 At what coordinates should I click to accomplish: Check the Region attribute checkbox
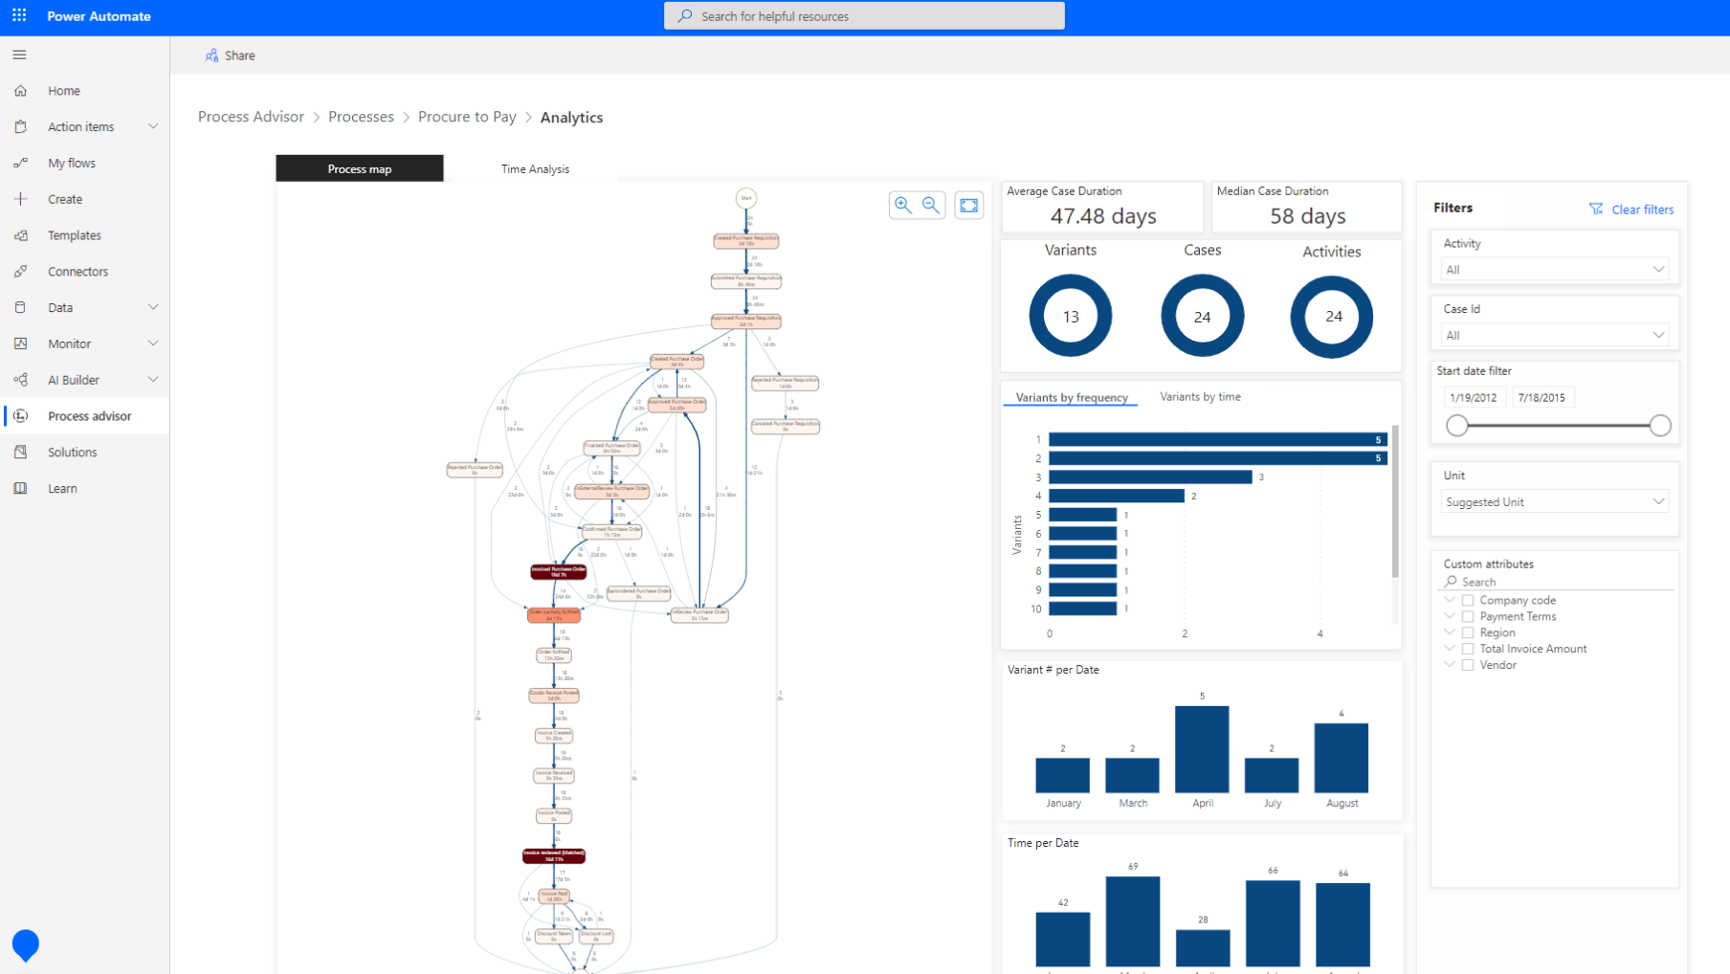click(1468, 633)
